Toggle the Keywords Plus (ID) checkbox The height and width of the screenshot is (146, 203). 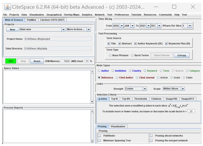tap(166, 44)
